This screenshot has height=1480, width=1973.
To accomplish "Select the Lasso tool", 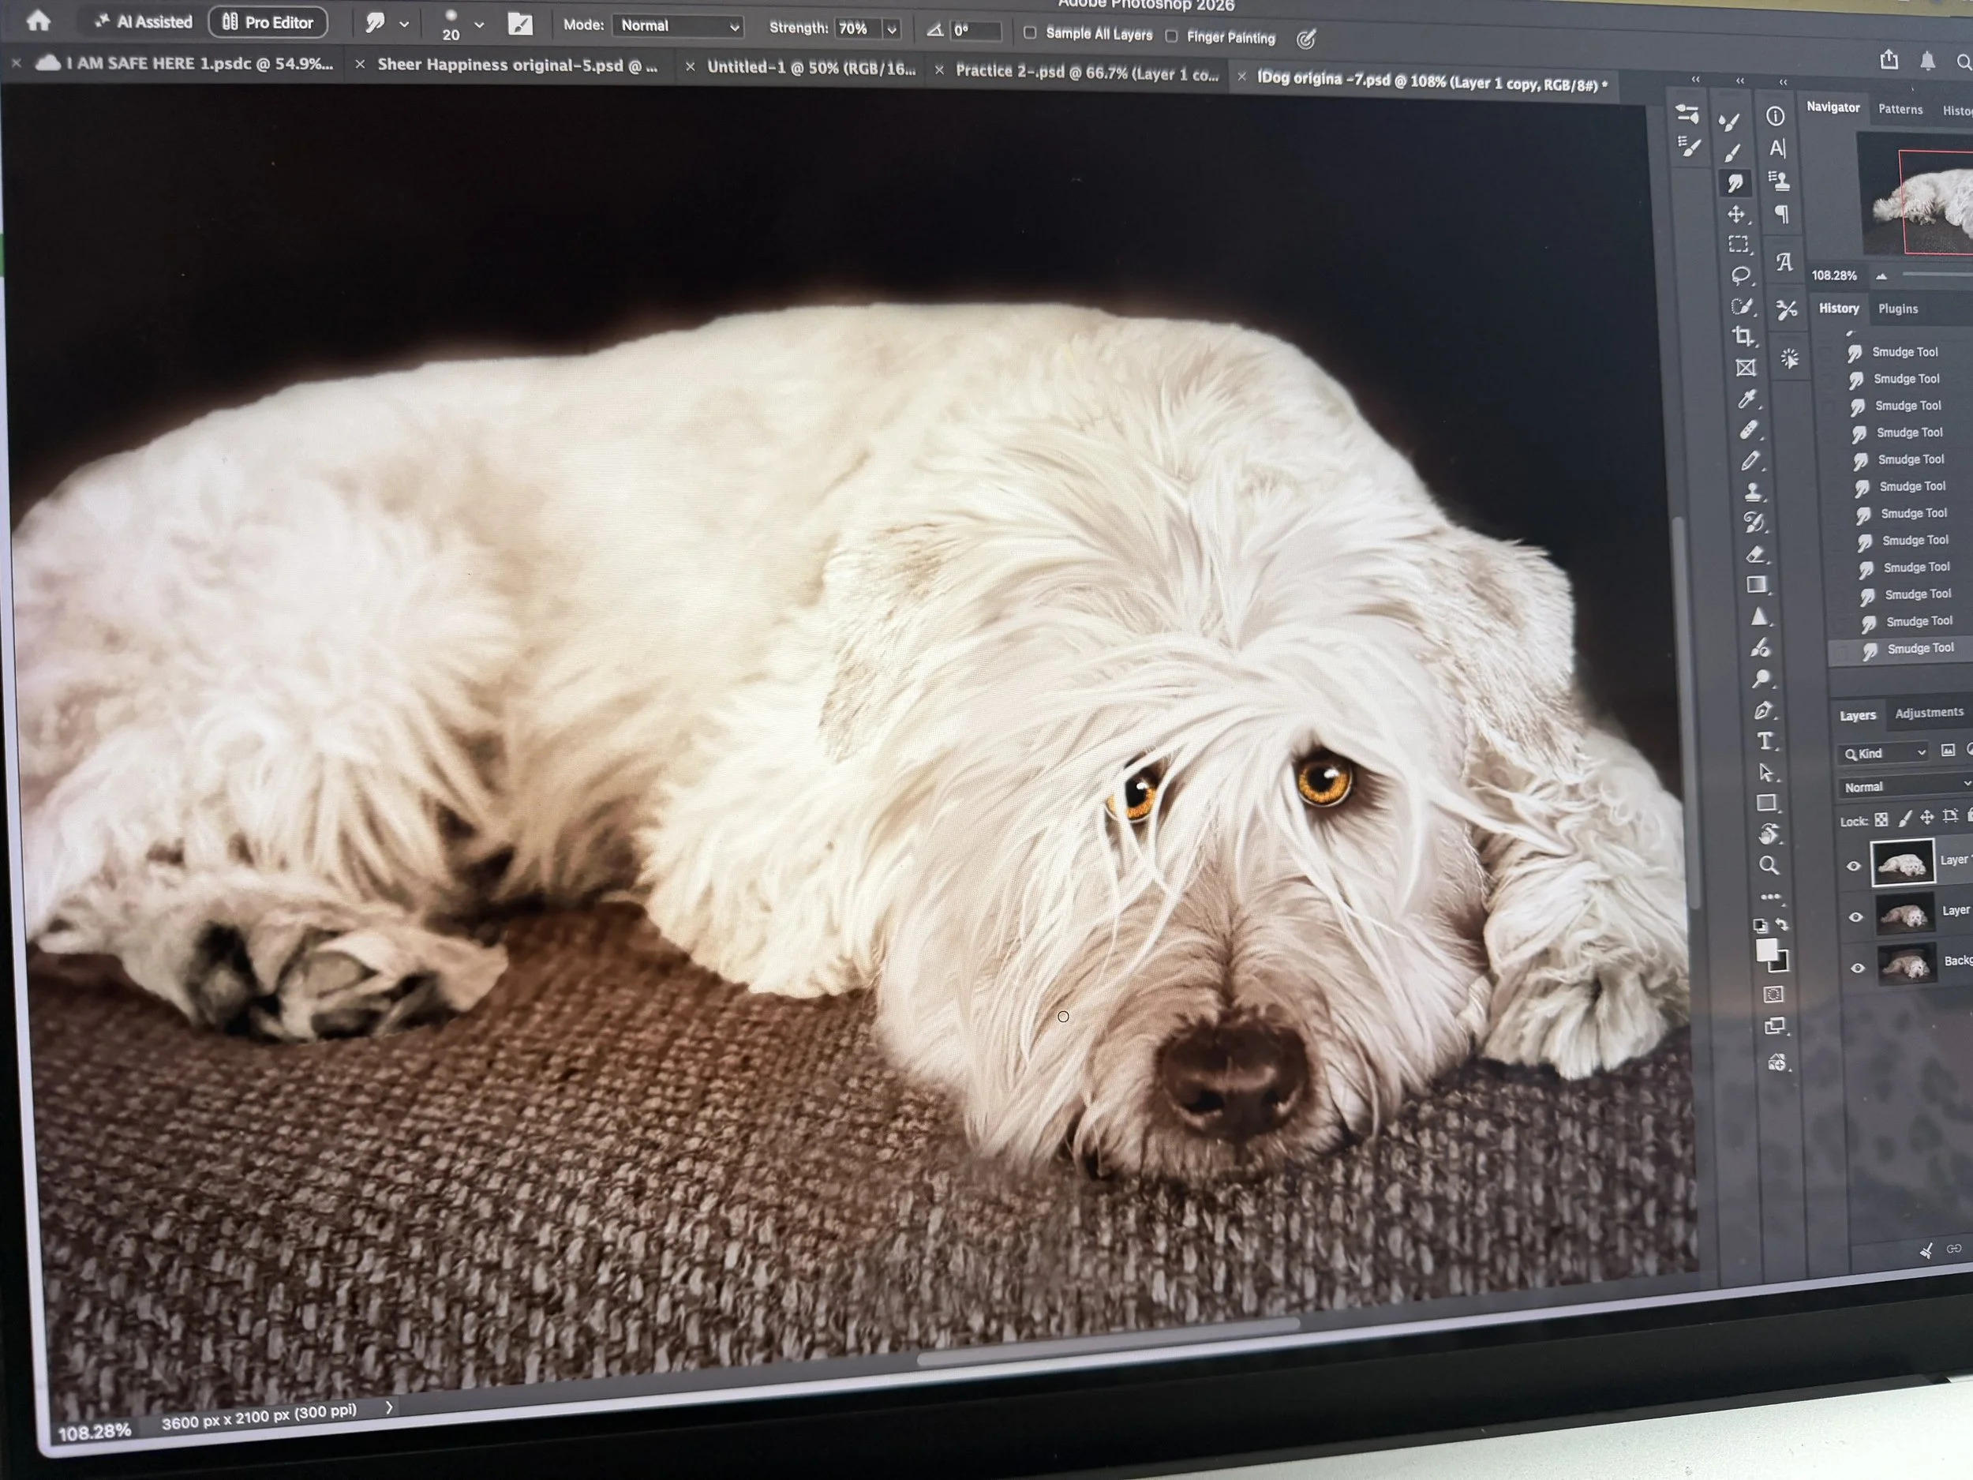I will (1740, 275).
